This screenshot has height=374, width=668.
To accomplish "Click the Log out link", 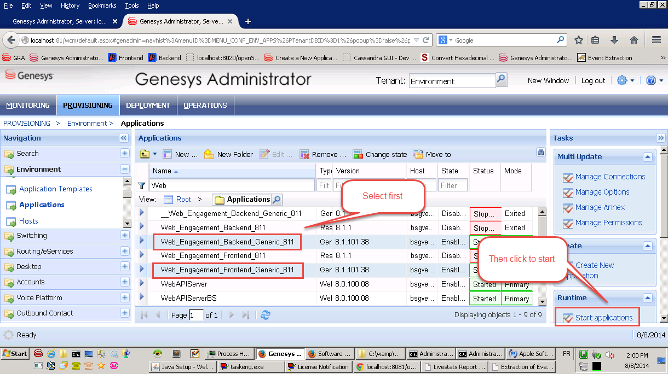I will tap(593, 80).
